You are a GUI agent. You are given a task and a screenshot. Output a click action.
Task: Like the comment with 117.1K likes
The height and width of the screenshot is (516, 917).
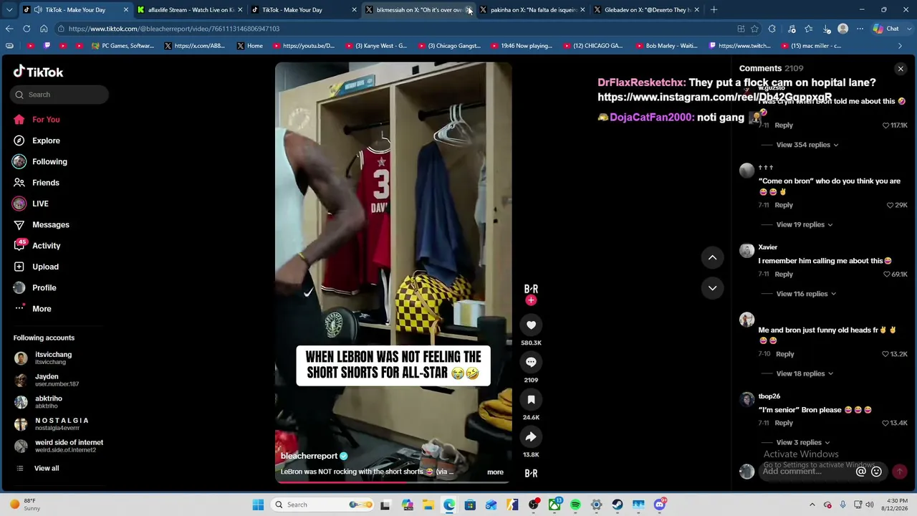(886, 125)
